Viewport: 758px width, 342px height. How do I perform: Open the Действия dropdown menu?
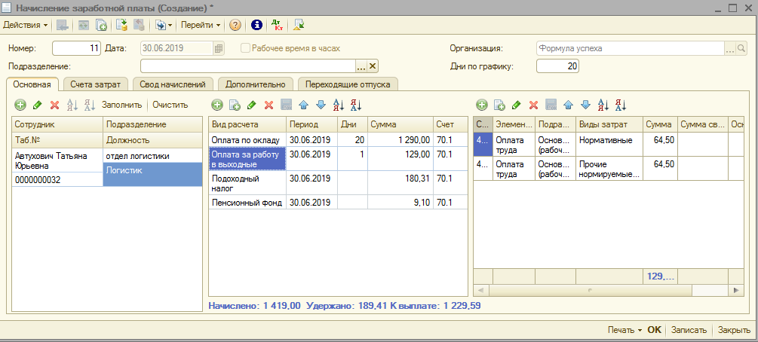(26, 25)
